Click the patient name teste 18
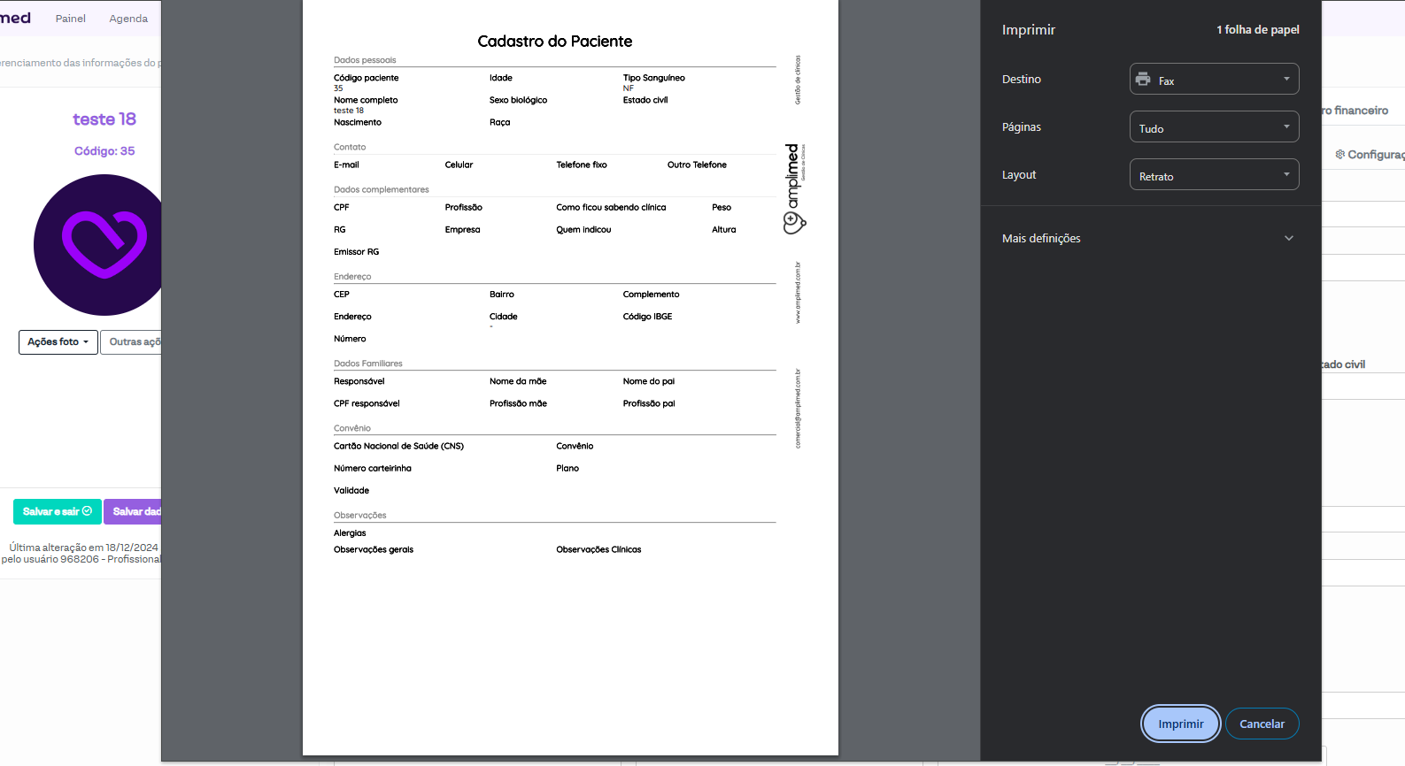The width and height of the screenshot is (1405, 766). click(104, 119)
